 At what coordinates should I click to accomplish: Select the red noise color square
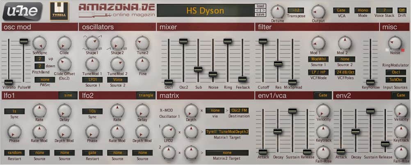click(403, 50)
